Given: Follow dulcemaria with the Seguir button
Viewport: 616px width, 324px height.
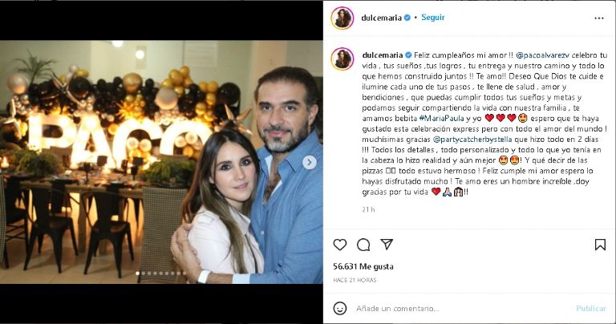Looking at the screenshot, I should [x=433, y=18].
